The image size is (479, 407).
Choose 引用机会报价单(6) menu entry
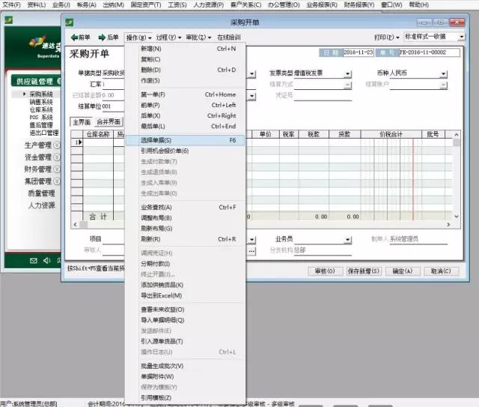(185, 151)
